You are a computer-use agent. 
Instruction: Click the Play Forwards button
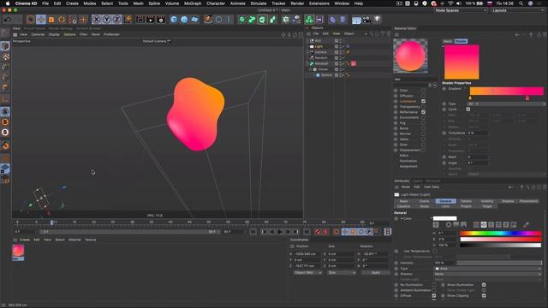tap(280, 232)
